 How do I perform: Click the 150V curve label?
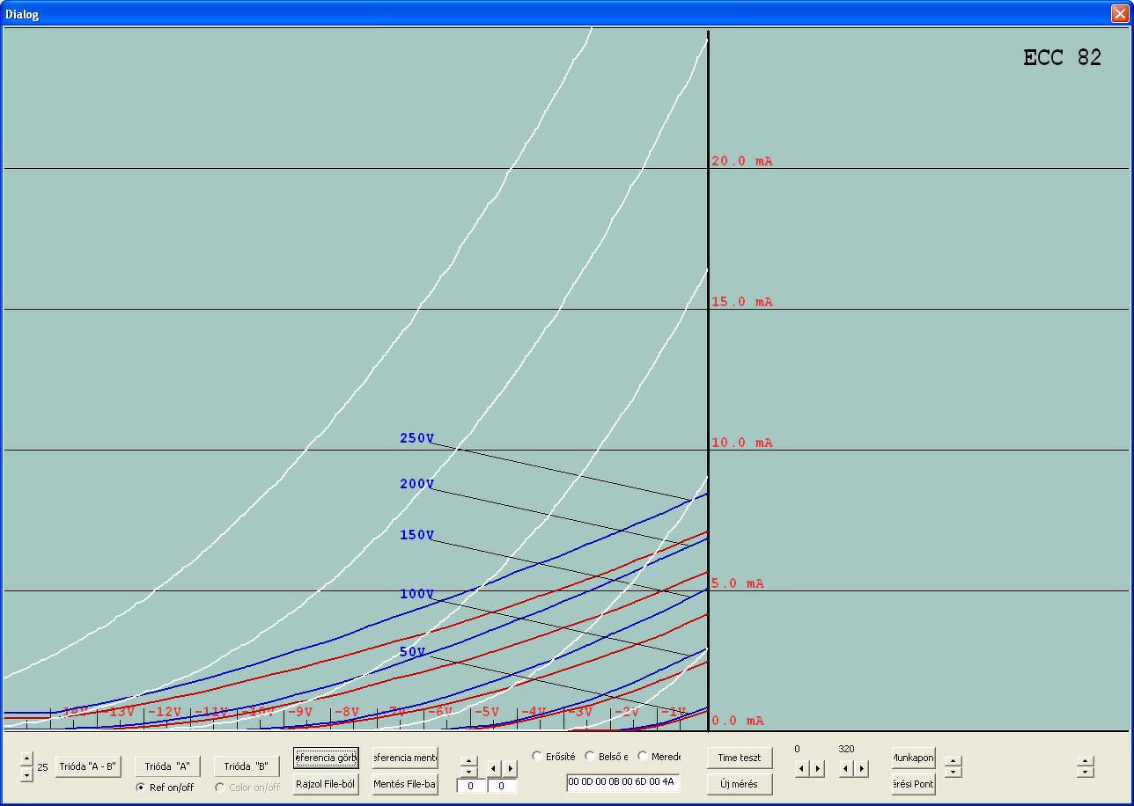[x=417, y=535]
